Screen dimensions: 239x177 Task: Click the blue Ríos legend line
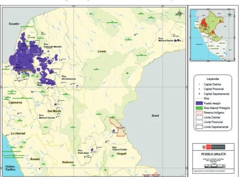click(199, 98)
